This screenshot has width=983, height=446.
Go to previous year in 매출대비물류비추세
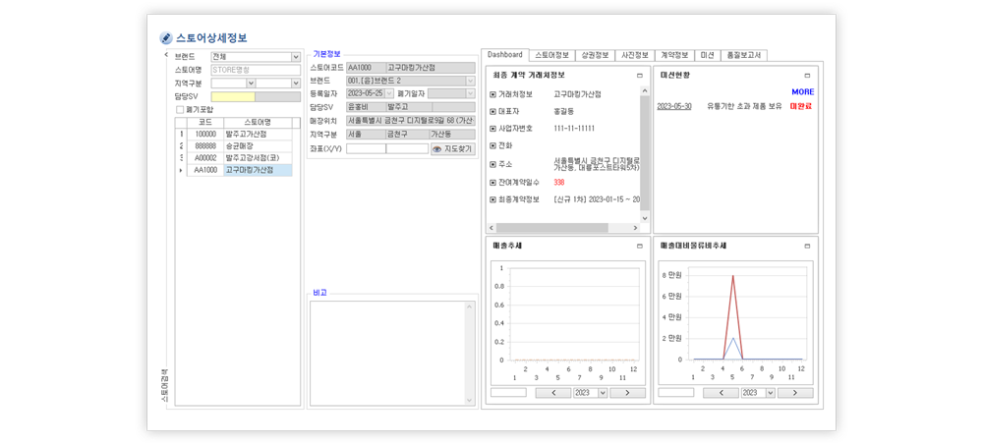click(x=721, y=393)
